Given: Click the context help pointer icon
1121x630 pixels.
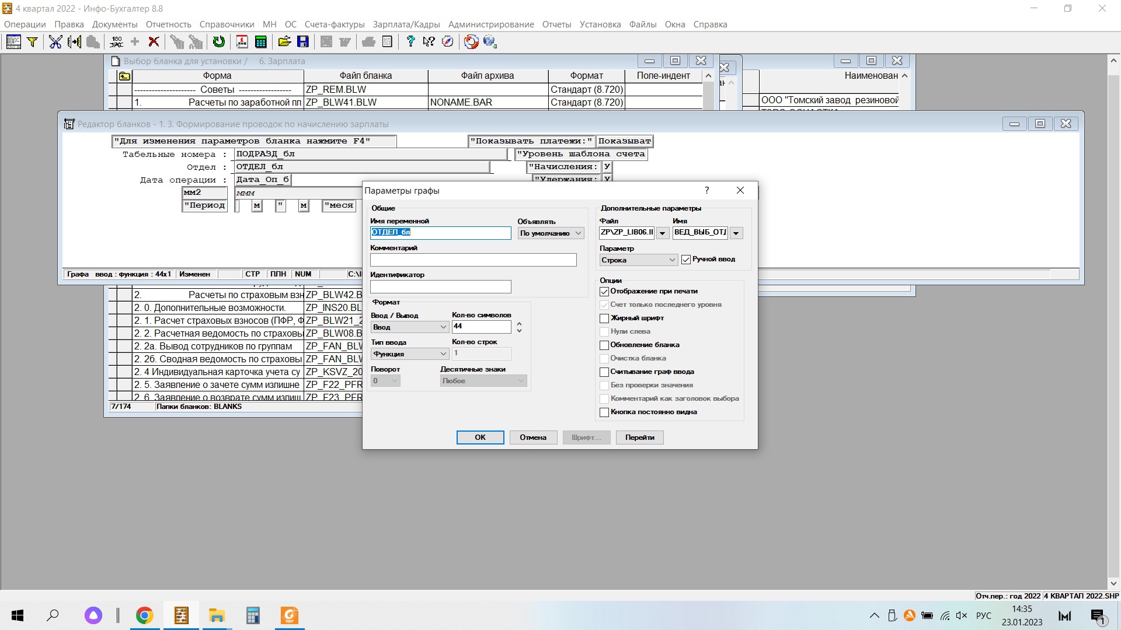Looking at the screenshot, I should pyautogui.click(x=429, y=41).
